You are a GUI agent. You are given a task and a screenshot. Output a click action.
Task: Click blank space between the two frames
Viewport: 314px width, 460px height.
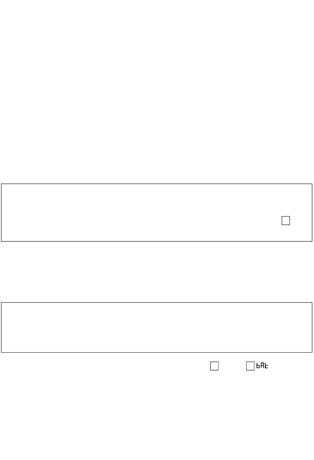pos(157,272)
